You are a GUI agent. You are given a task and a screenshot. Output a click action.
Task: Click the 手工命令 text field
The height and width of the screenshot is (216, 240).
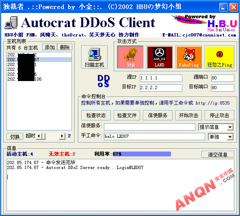click(154, 137)
